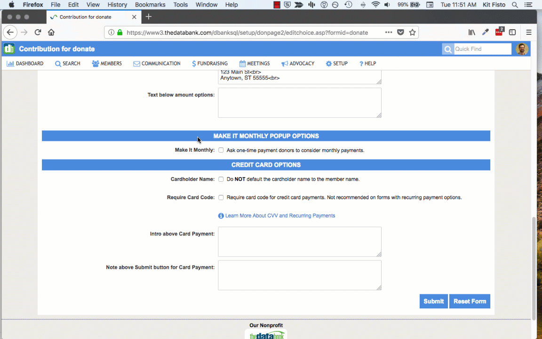Focus the Text below amount options box
Screen dimensions: 542x339
click(300, 103)
